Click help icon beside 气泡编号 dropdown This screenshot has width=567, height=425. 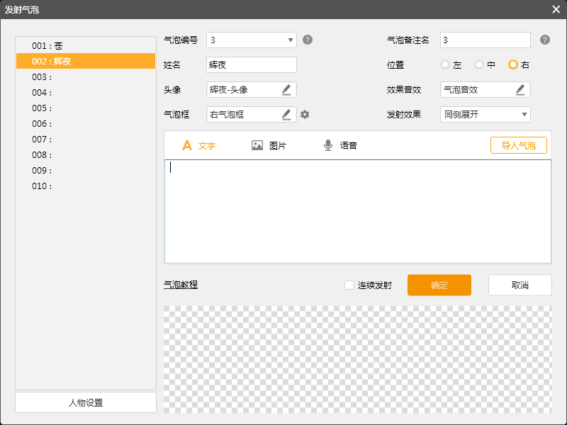pyautogui.click(x=308, y=40)
